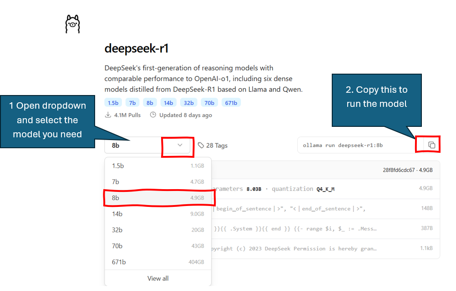Choose 7b 4.7GB from dropdown list
The image size is (456, 291).
tap(158, 182)
